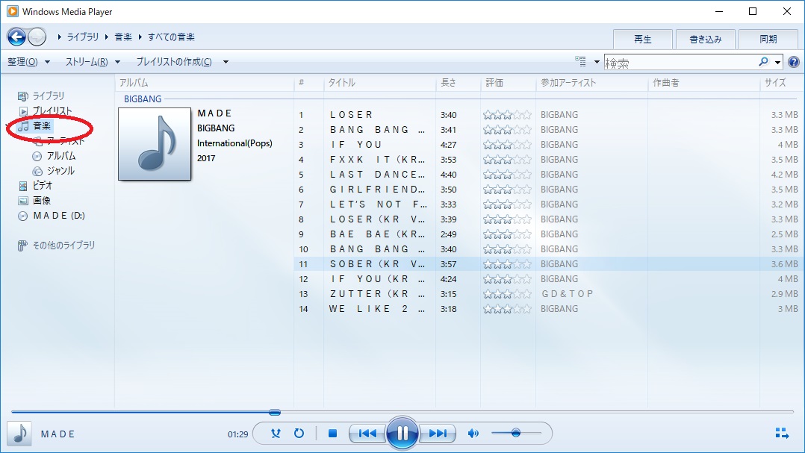
Task: Click the search magnifier icon
Action: tap(764, 62)
